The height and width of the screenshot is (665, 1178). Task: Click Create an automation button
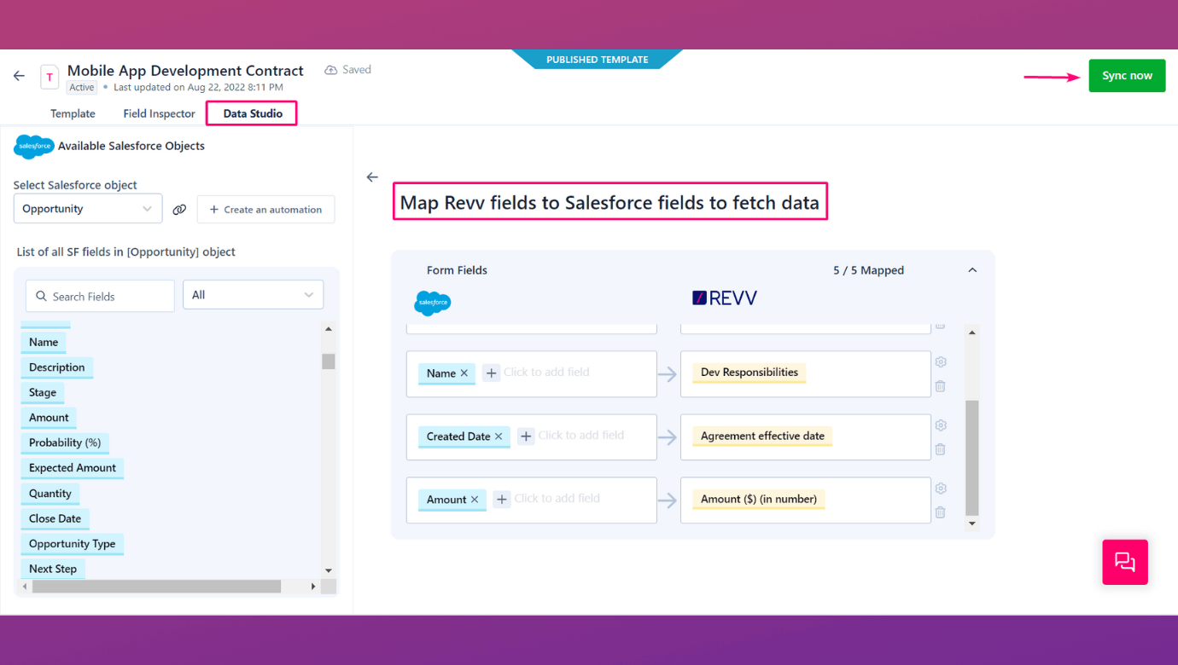click(x=265, y=210)
